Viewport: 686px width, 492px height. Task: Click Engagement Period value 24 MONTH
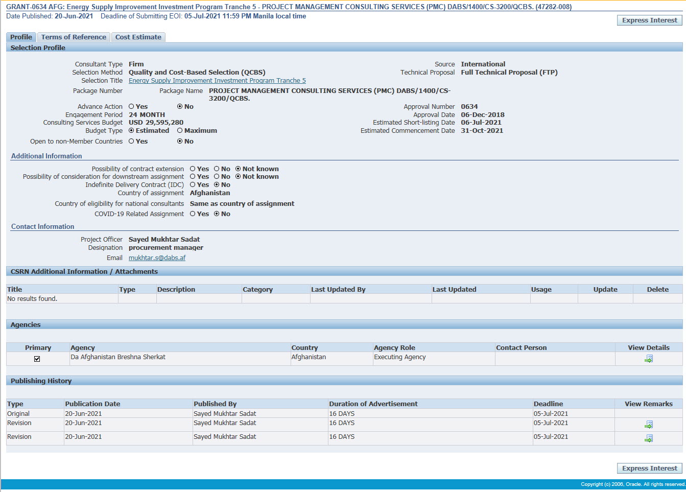click(147, 115)
